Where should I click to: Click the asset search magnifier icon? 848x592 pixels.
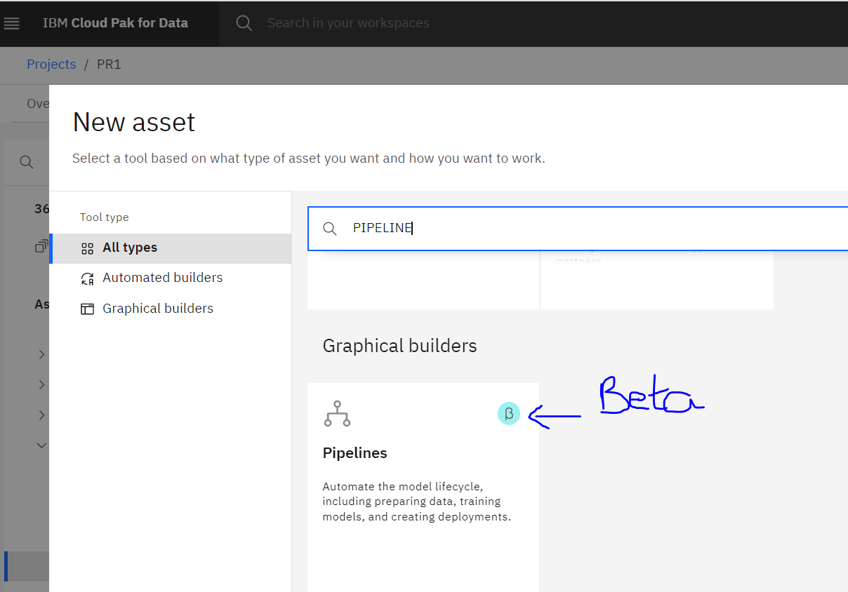tap(329, 229)
